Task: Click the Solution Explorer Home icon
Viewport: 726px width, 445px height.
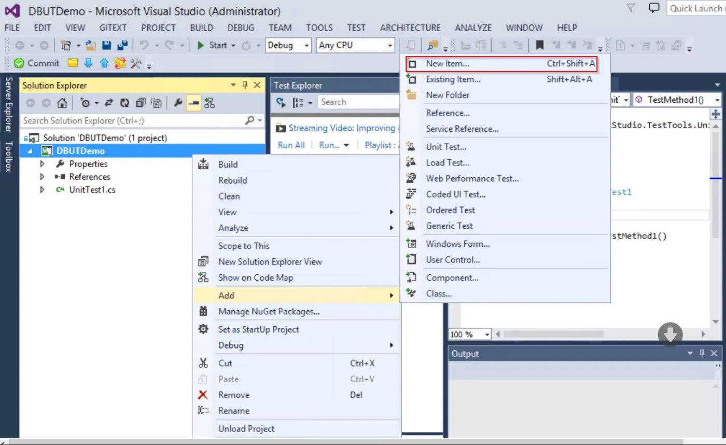Action: [x=62, y=103]
